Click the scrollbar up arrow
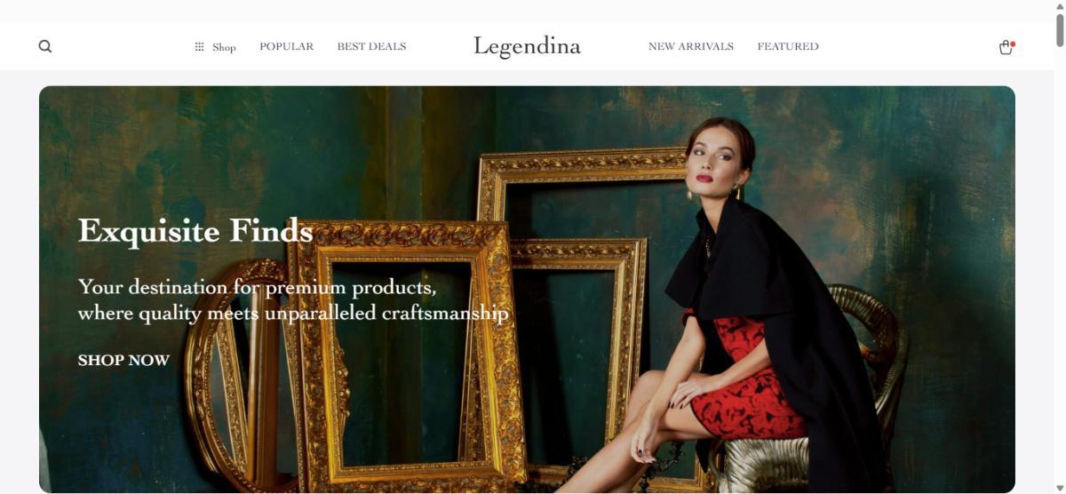The height and width of the screenshot is (494, 1066). pyautogui.click(x=1059, y=6)
